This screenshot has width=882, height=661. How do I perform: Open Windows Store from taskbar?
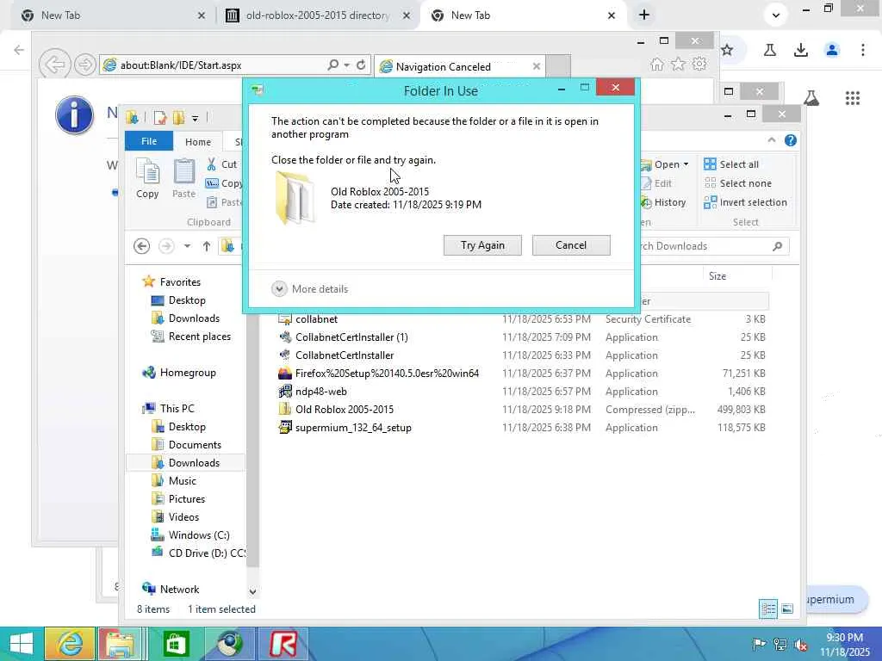(x=176, y=644)
